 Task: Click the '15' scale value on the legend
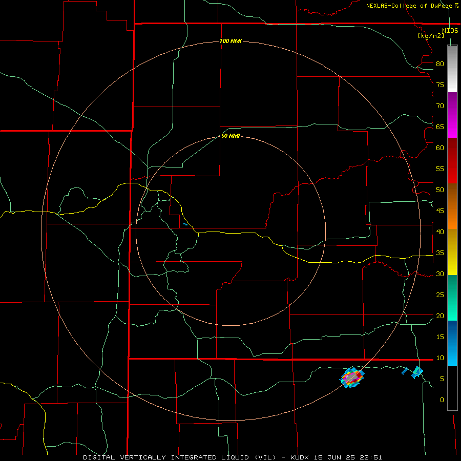(x=440, y=337)
